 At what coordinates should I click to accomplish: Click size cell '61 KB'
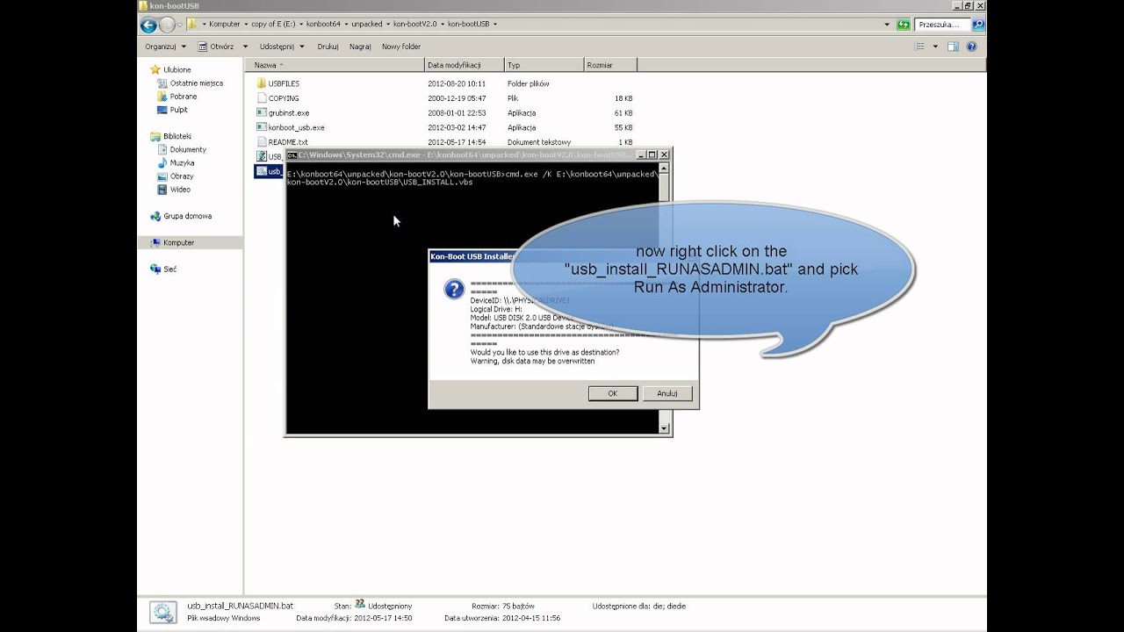tap(623, 112)
